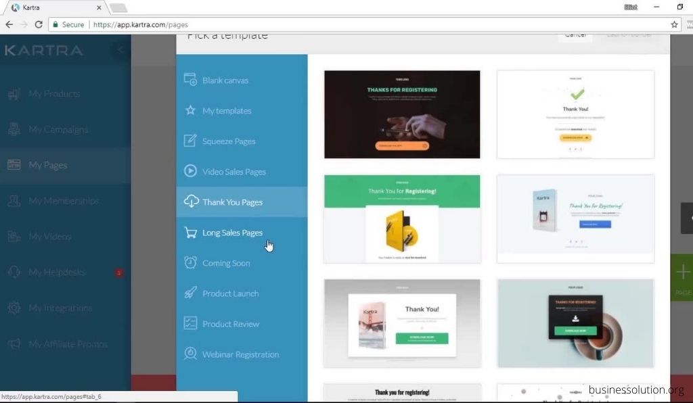
Task: Reload the page in the browser
Action: (39, 25)
